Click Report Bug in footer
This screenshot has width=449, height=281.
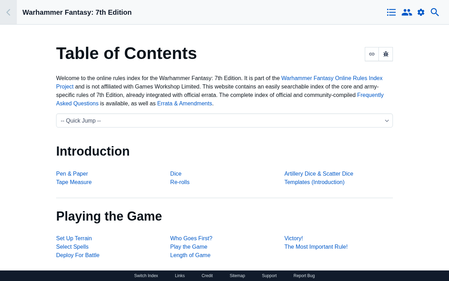click(x=304, y=276)
